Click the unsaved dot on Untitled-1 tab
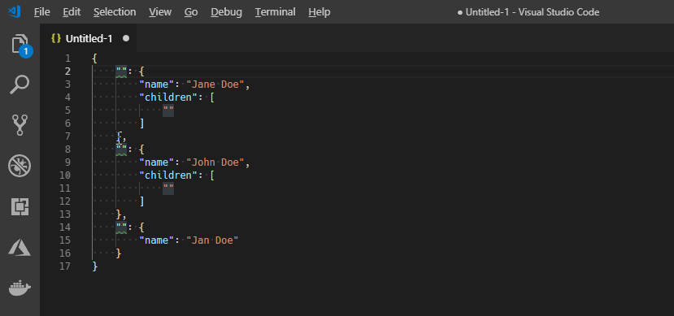Image resolution: width=674 pixels, height=316 pixels. (126, 39)
